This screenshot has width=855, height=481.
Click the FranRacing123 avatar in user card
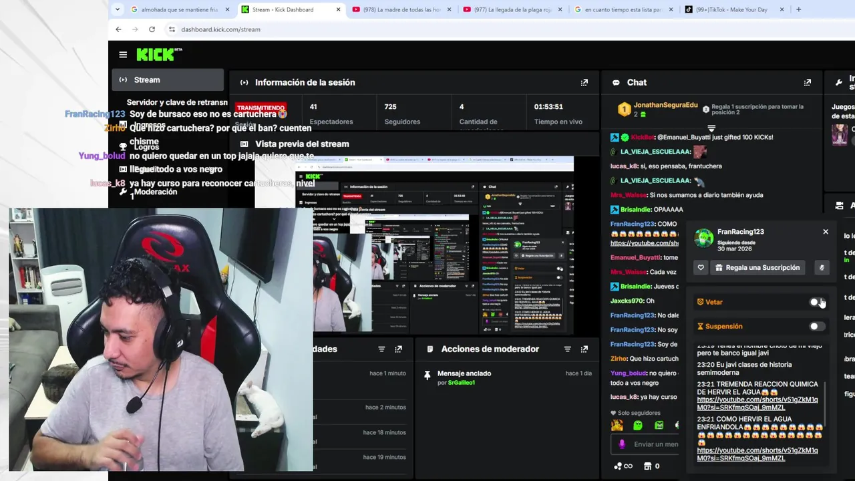[703, 238]
